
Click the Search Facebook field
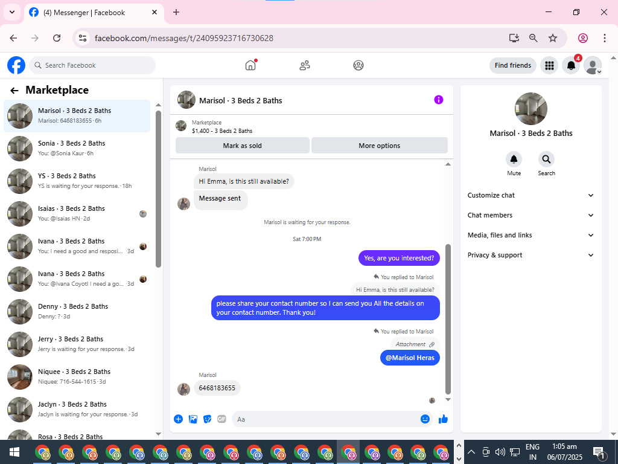tap(92, 65)
